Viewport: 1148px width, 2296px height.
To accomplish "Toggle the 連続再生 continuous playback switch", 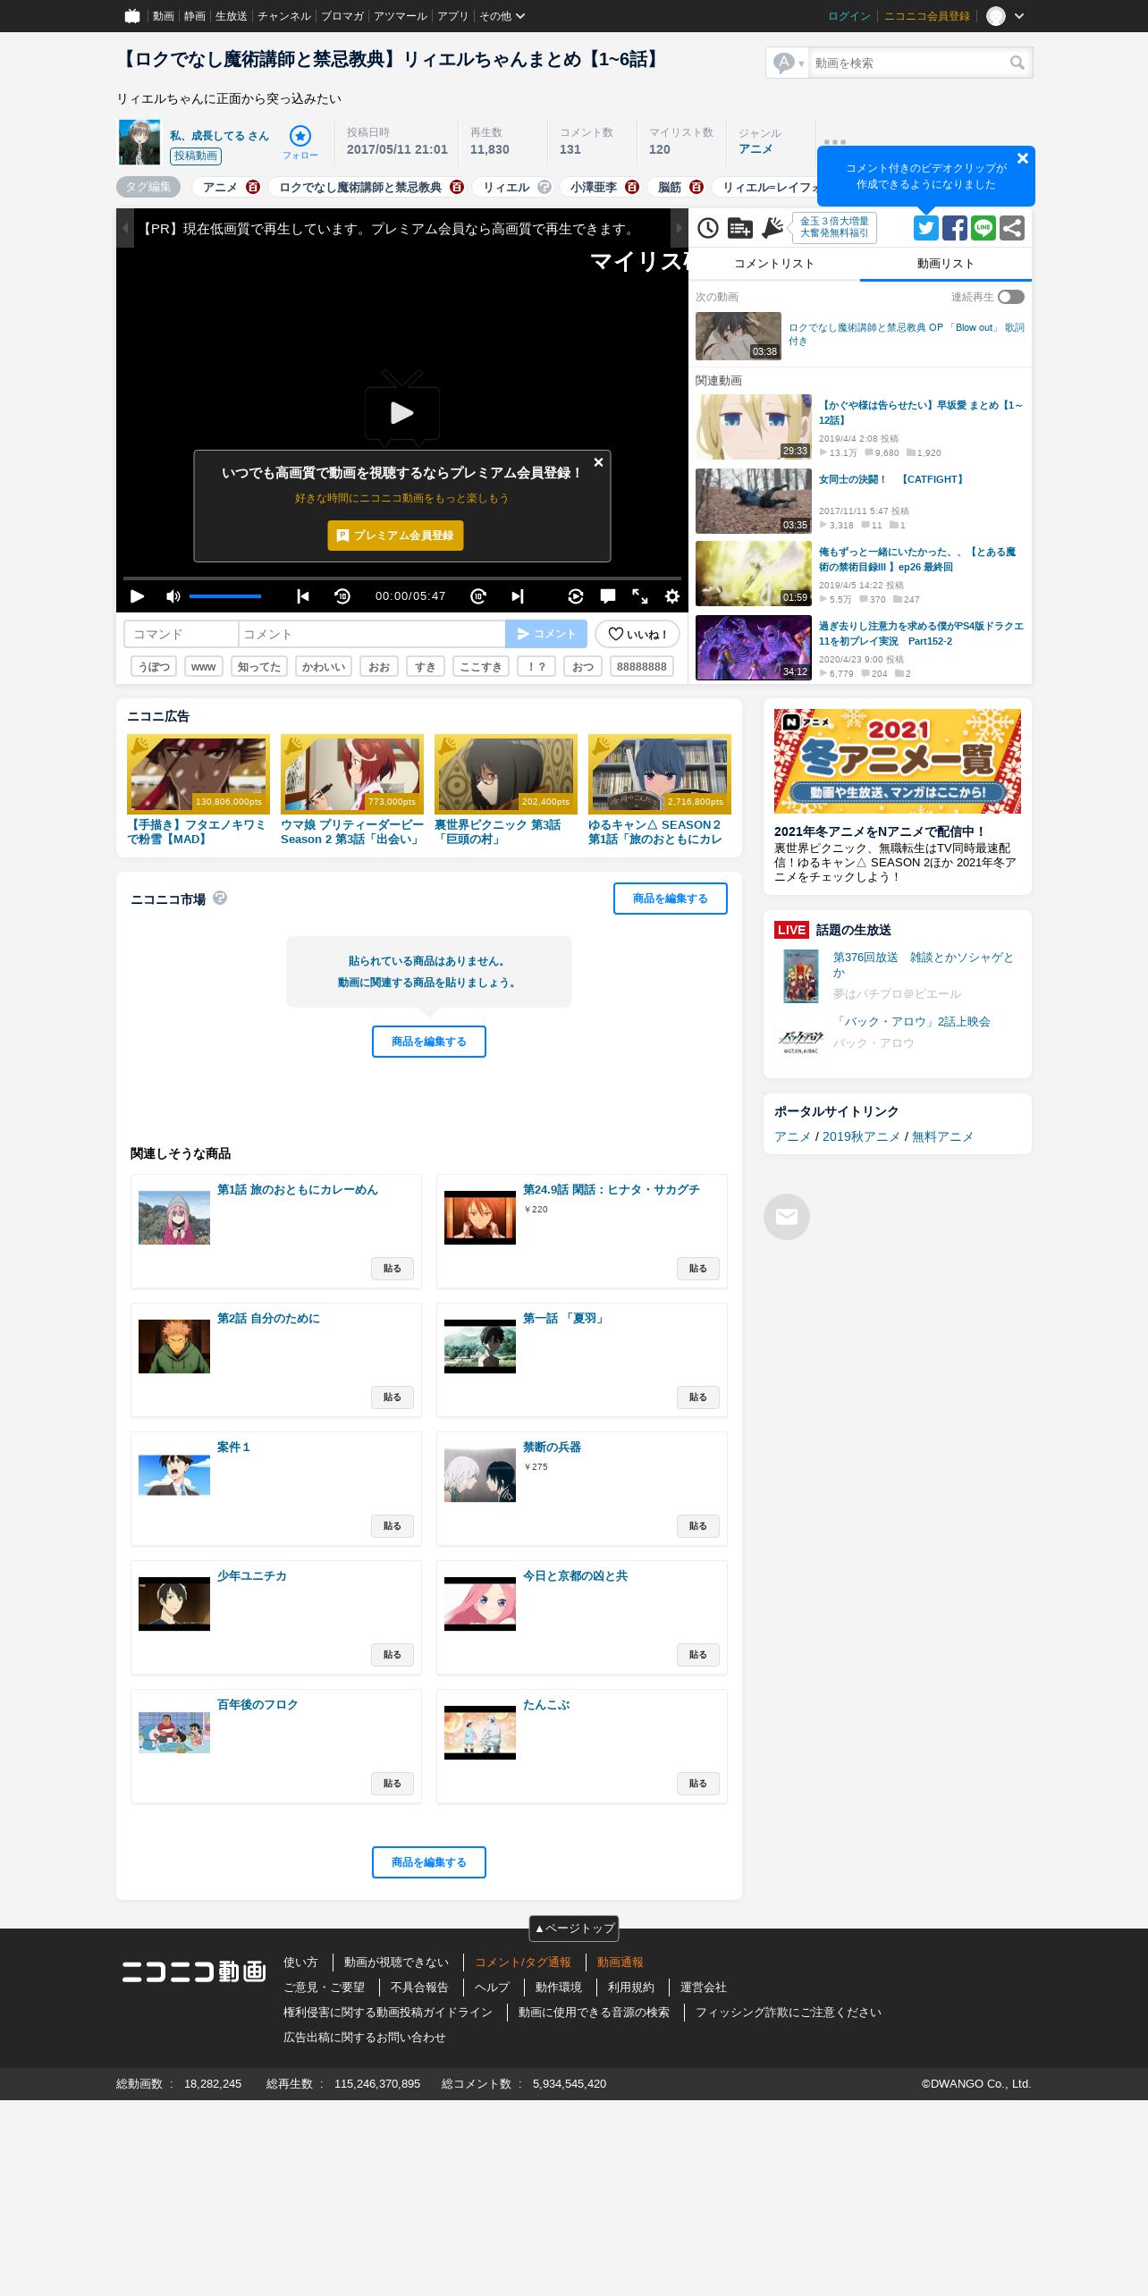I will [x=1011, y=297].
